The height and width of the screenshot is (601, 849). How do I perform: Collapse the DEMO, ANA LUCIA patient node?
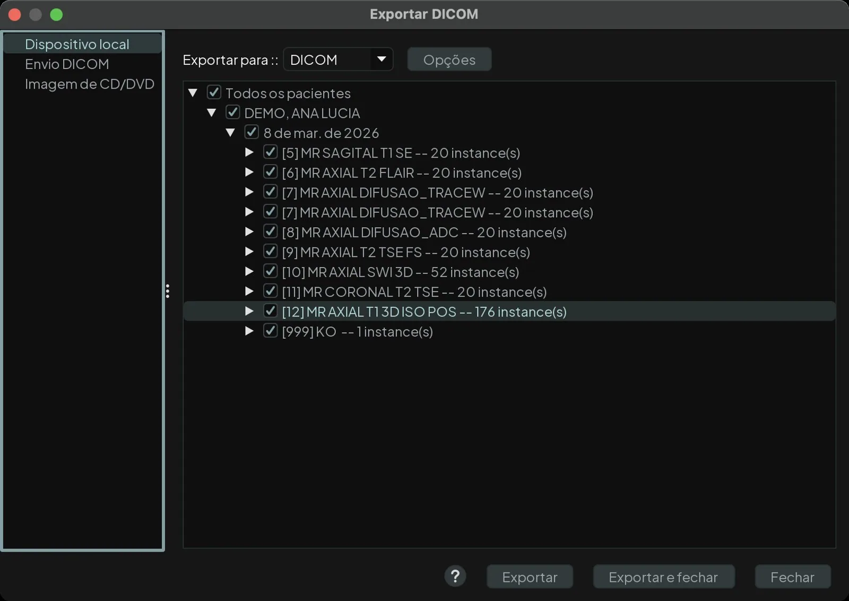point(212,113)
